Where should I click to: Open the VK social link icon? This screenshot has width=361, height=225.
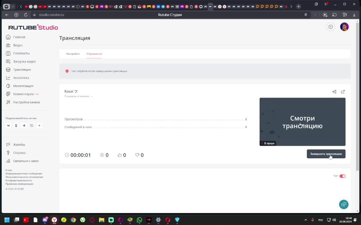click(x=8, y=125)
